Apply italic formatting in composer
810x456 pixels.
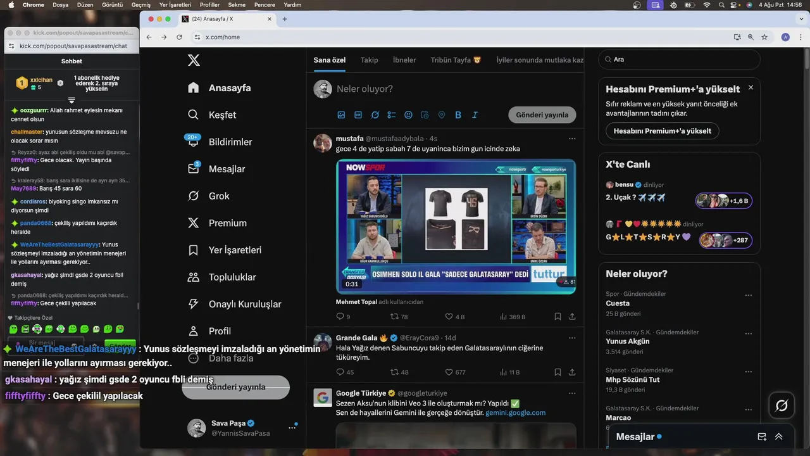coord(475,115)
